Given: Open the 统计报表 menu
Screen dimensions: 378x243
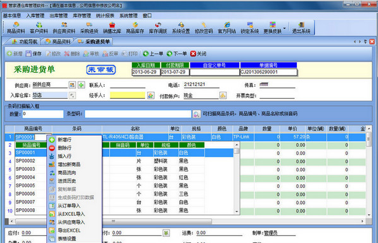Looking at the screenshot, I should tap(105, 16).
